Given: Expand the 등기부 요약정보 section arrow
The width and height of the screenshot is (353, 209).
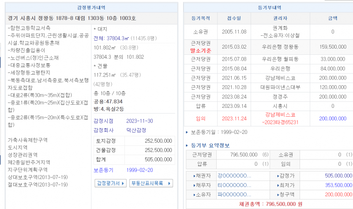Looking at the screenshot, I should 187,145.
